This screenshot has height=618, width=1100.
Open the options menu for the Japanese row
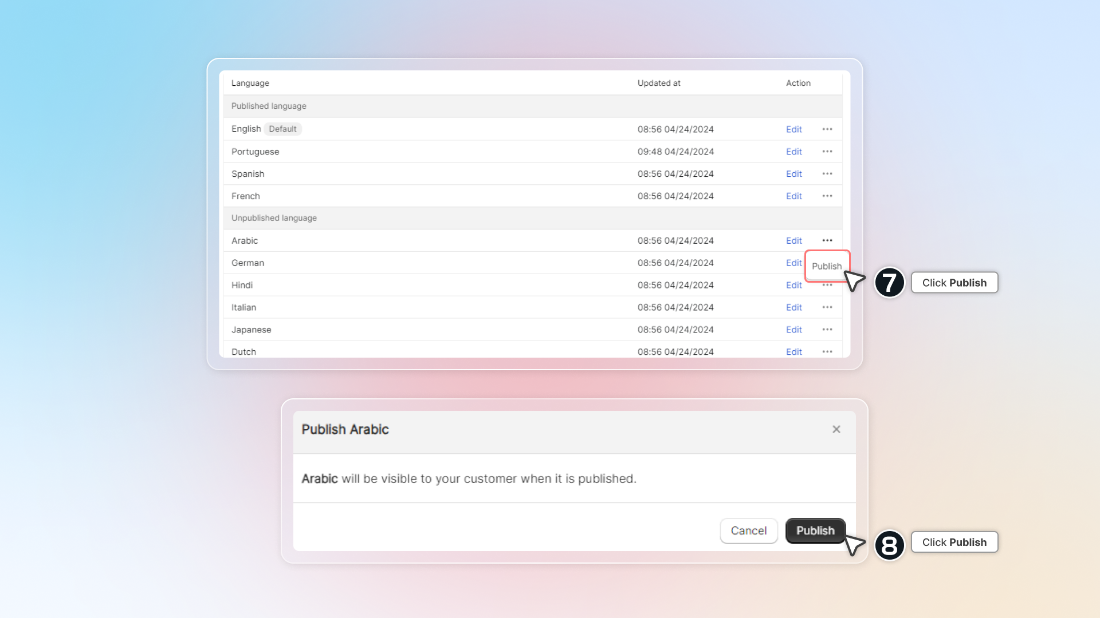tap(827, 330)
